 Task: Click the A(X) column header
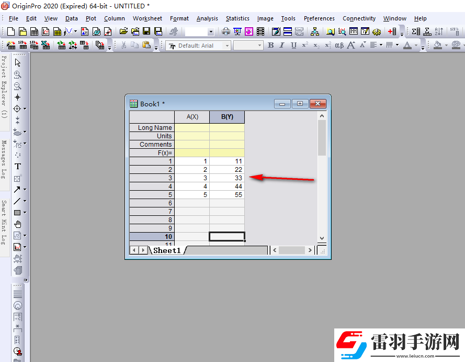192,117
